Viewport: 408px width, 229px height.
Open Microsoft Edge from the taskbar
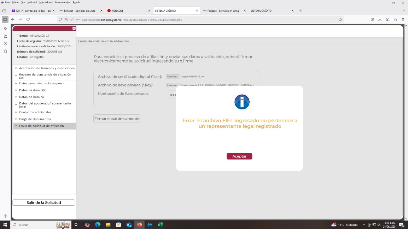click(98, 225)
